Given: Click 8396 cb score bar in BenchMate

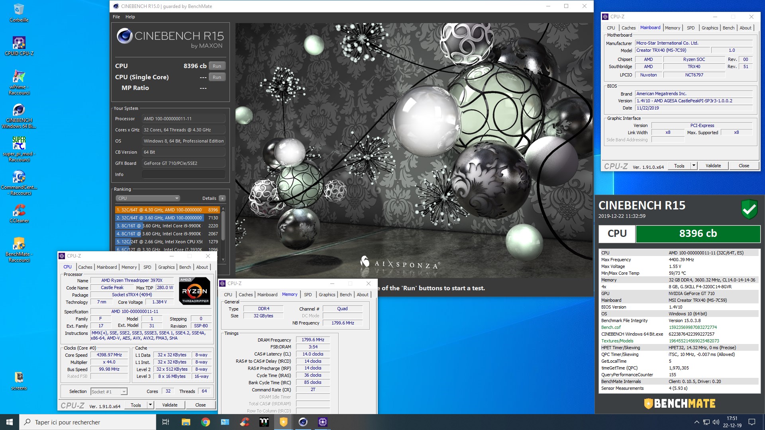Looking at the screenshot, I should pos(698,234).
